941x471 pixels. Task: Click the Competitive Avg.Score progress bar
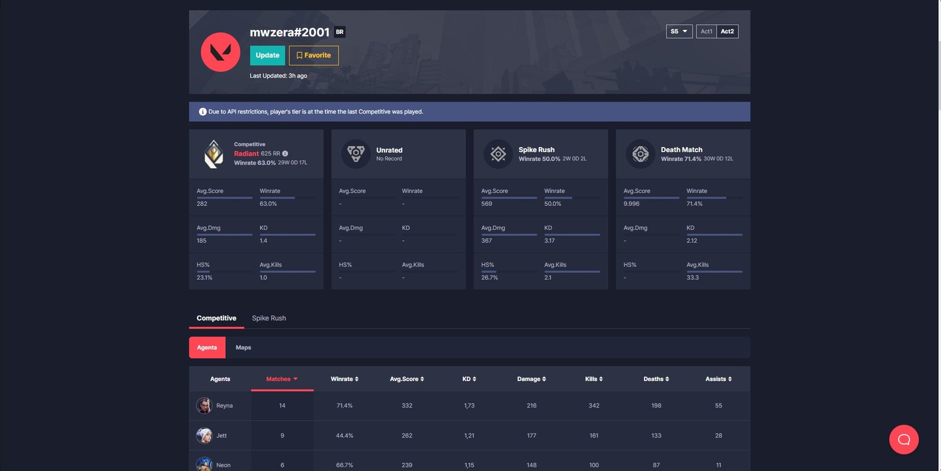click(x=224, y=198)
